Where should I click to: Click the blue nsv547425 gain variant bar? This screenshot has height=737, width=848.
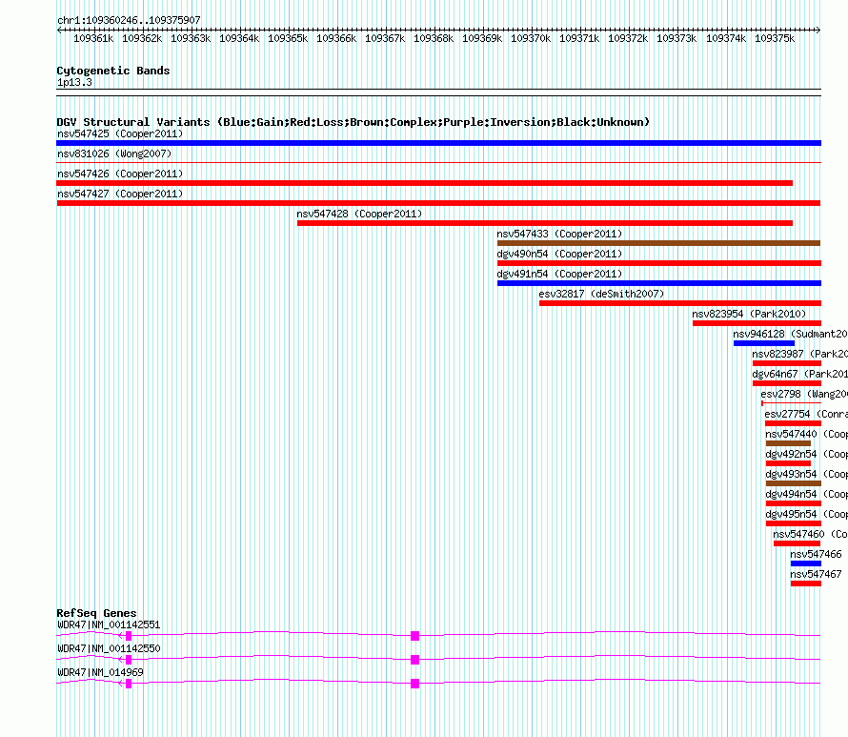[438, 143]
